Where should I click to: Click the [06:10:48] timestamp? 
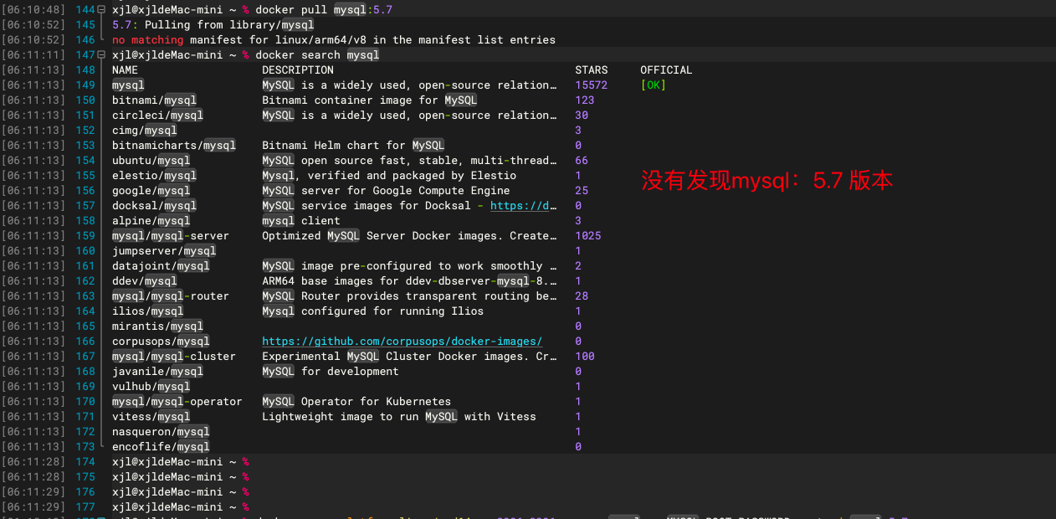33,10
